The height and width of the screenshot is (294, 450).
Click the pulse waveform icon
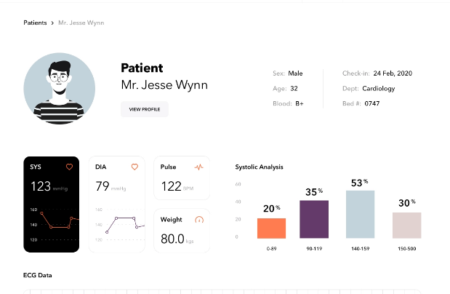(x=199, y=167)
